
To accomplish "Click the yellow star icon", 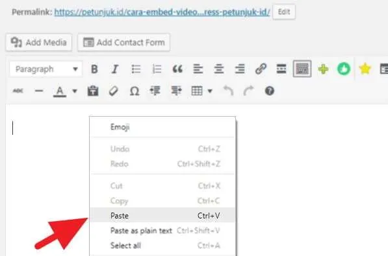I will [365, 69].
